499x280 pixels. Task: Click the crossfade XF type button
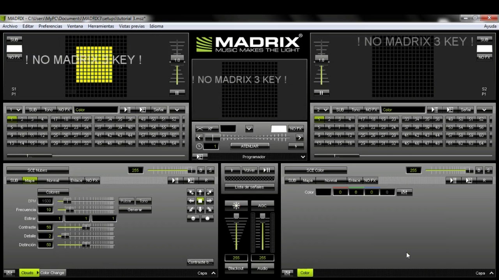point(207,129)
